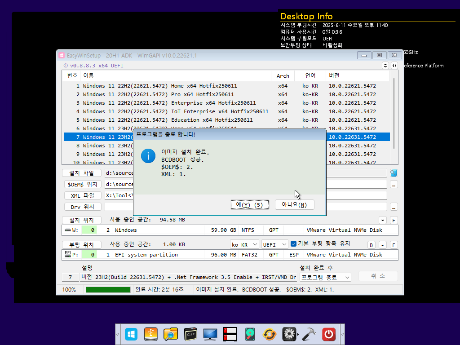Click the '버전' column header

click(358, 75)
